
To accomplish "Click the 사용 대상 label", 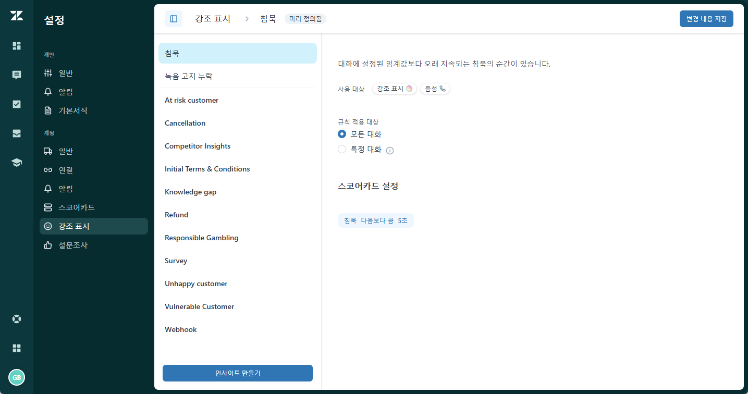I will tap(351, 89).
